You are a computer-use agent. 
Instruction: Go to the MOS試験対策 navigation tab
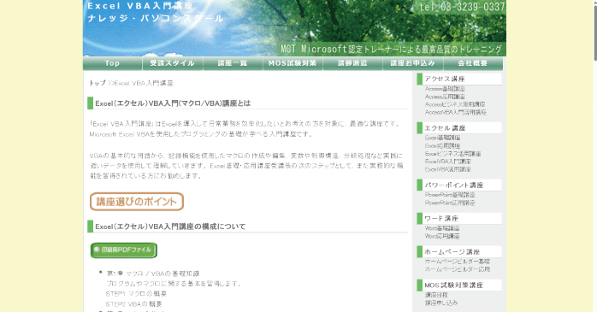tap(293, 63)
